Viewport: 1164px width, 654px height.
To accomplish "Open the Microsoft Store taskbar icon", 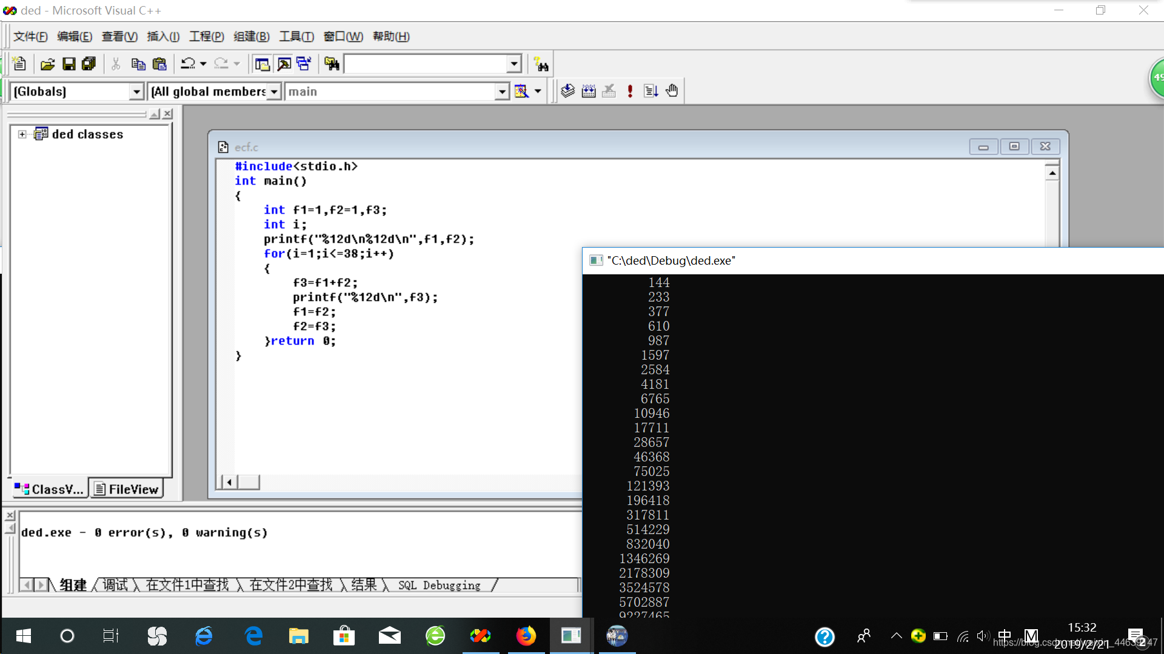I will 344,636.
